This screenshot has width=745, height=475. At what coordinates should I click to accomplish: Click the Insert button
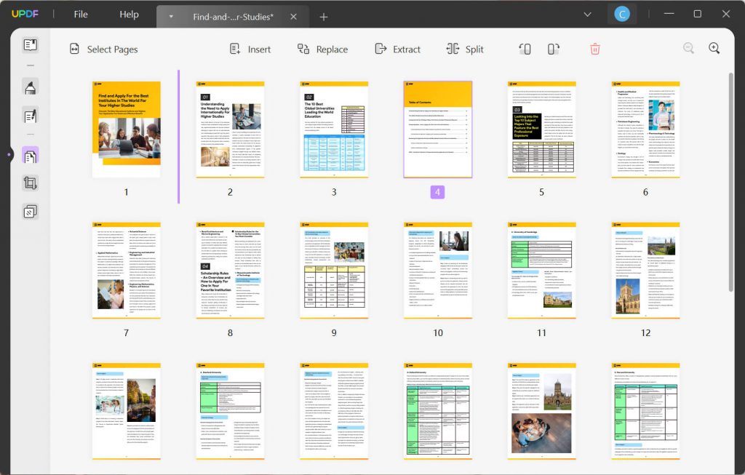(x=250, y=49)
